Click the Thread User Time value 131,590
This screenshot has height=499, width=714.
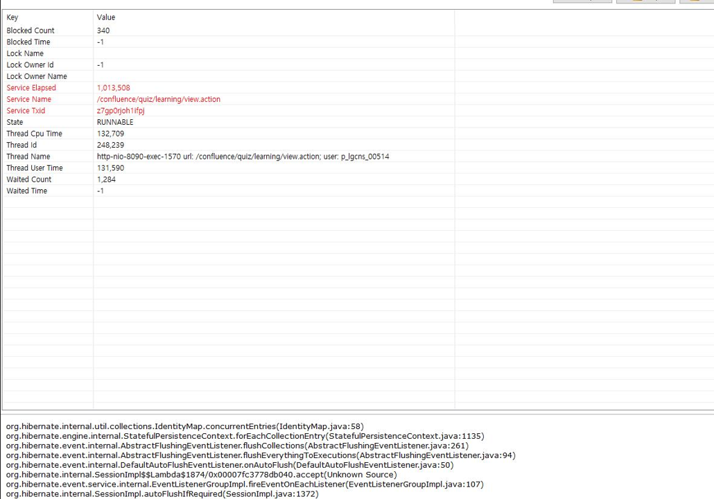pyautogui.click(x=111, y=168)
